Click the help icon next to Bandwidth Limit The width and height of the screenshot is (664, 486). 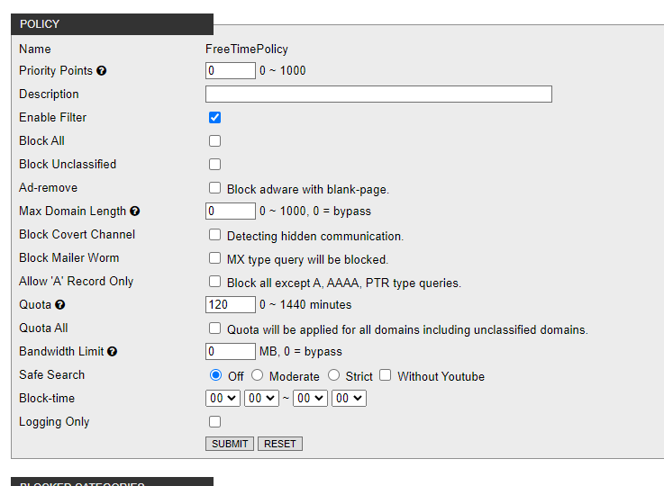(113, 352)
